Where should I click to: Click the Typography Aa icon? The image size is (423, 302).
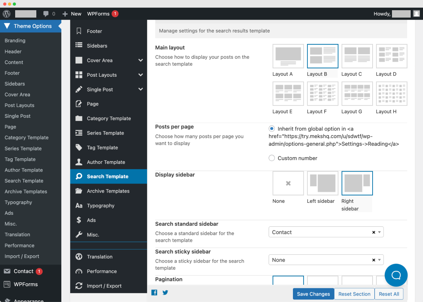79,205
